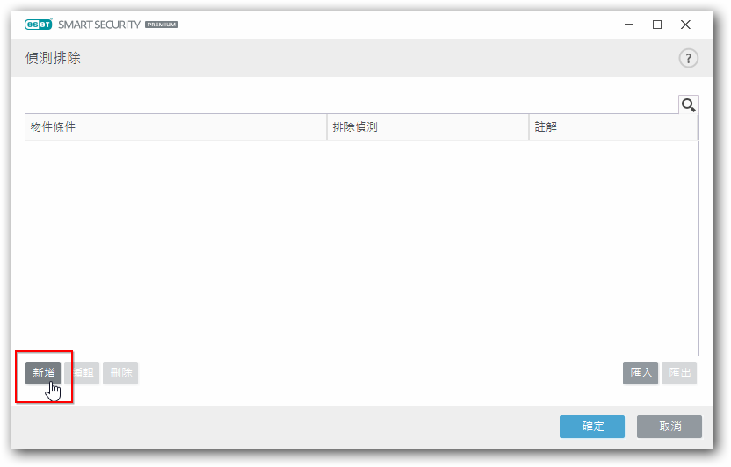Screen dimensions: 731x467
Task: Sort by the 註解 column header
Action: (612, 127)
